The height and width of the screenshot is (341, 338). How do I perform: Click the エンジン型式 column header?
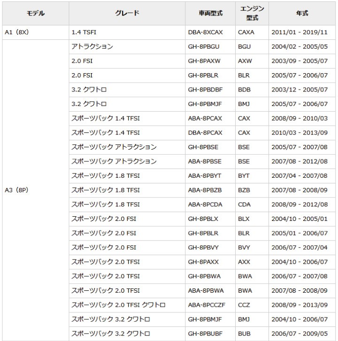252,14
